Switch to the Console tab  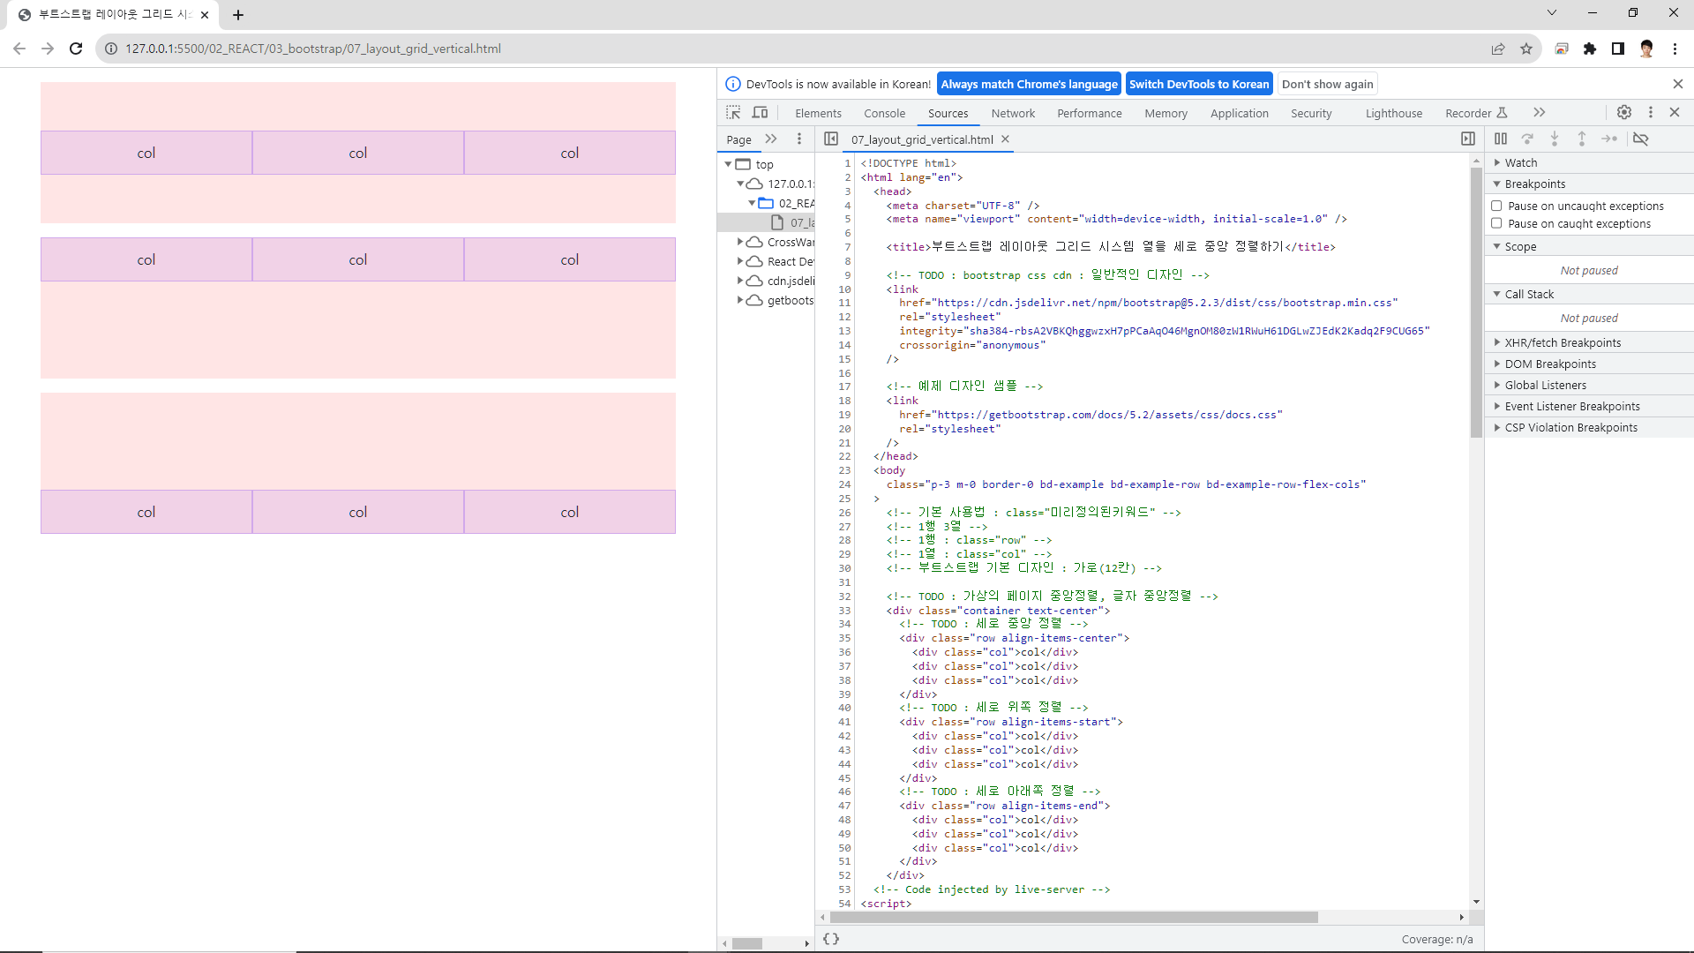click(884, 113)
